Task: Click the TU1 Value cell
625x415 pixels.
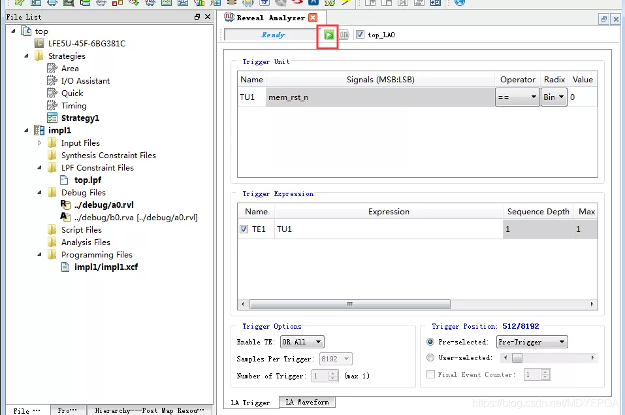Action: (583, 97)
